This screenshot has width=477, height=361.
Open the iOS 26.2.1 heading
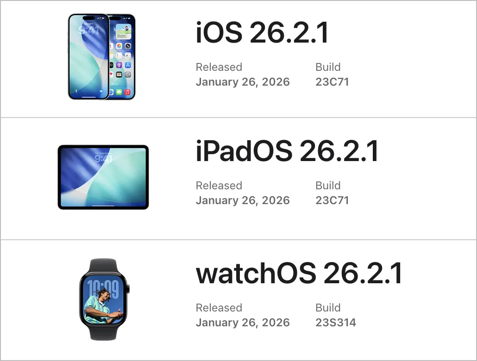tap(262, 32)
